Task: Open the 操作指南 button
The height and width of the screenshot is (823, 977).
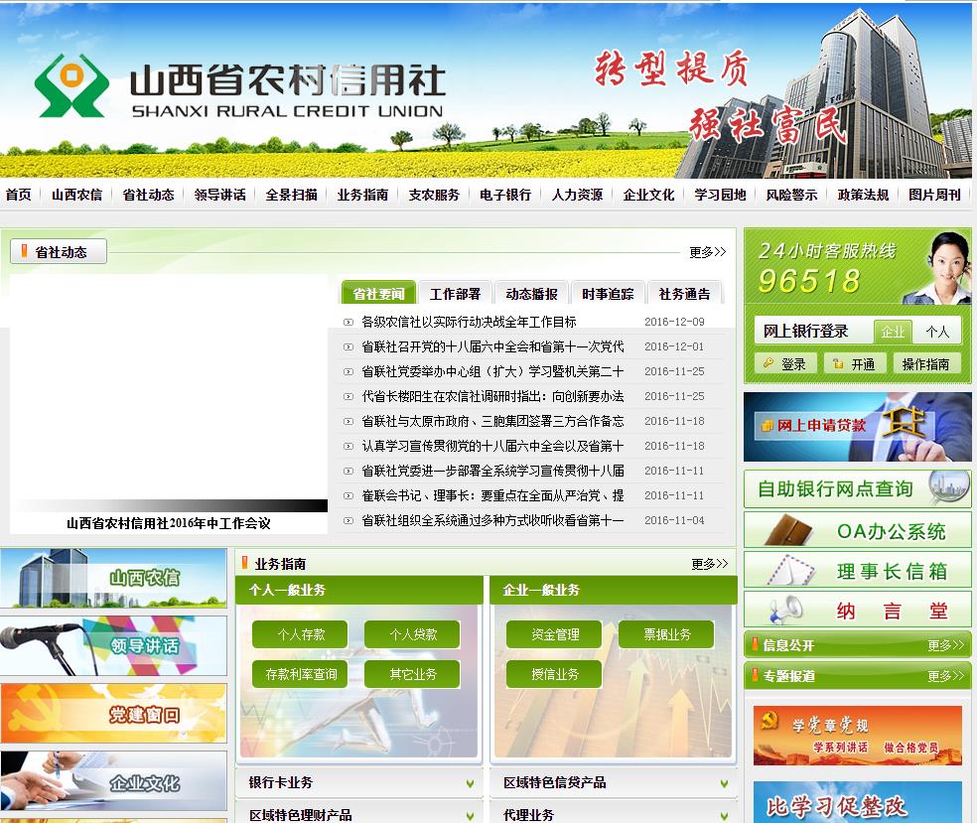Action: point(925,363)
